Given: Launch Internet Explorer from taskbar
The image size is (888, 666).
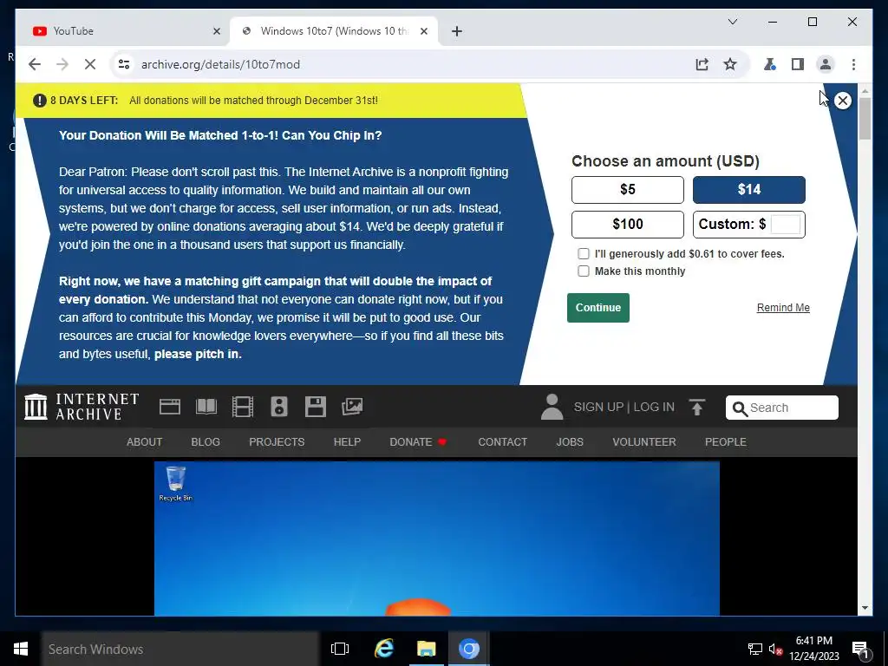Looking at the screenshot, I should [384, 649].
